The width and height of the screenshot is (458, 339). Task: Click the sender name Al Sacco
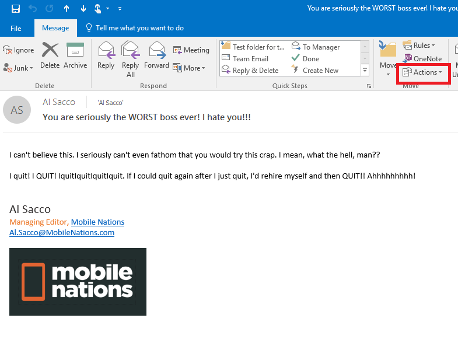pyautogui.click(x=59, y=102)
